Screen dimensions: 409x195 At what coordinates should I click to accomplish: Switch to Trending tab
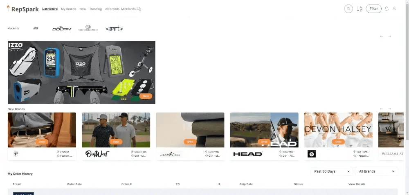pyautogui.click(x=95, y=9)
